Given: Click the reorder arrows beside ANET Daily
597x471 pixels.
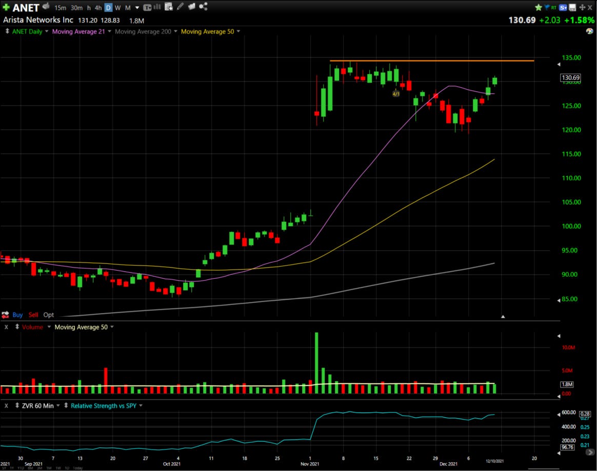Looking at the screenshot, I should [x=7, y=31].
